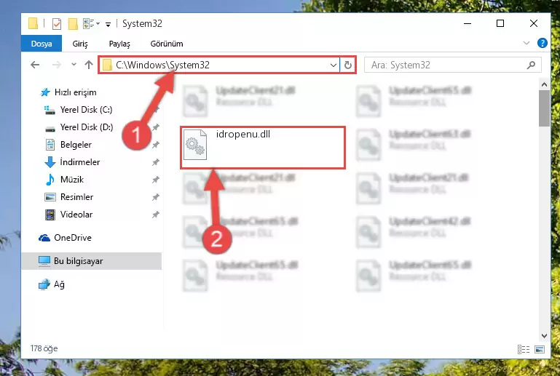Image resolution: width=560 pixels, height=376 pixels.
Task: Open the address bar history dropdown
Action: (334, 65)
